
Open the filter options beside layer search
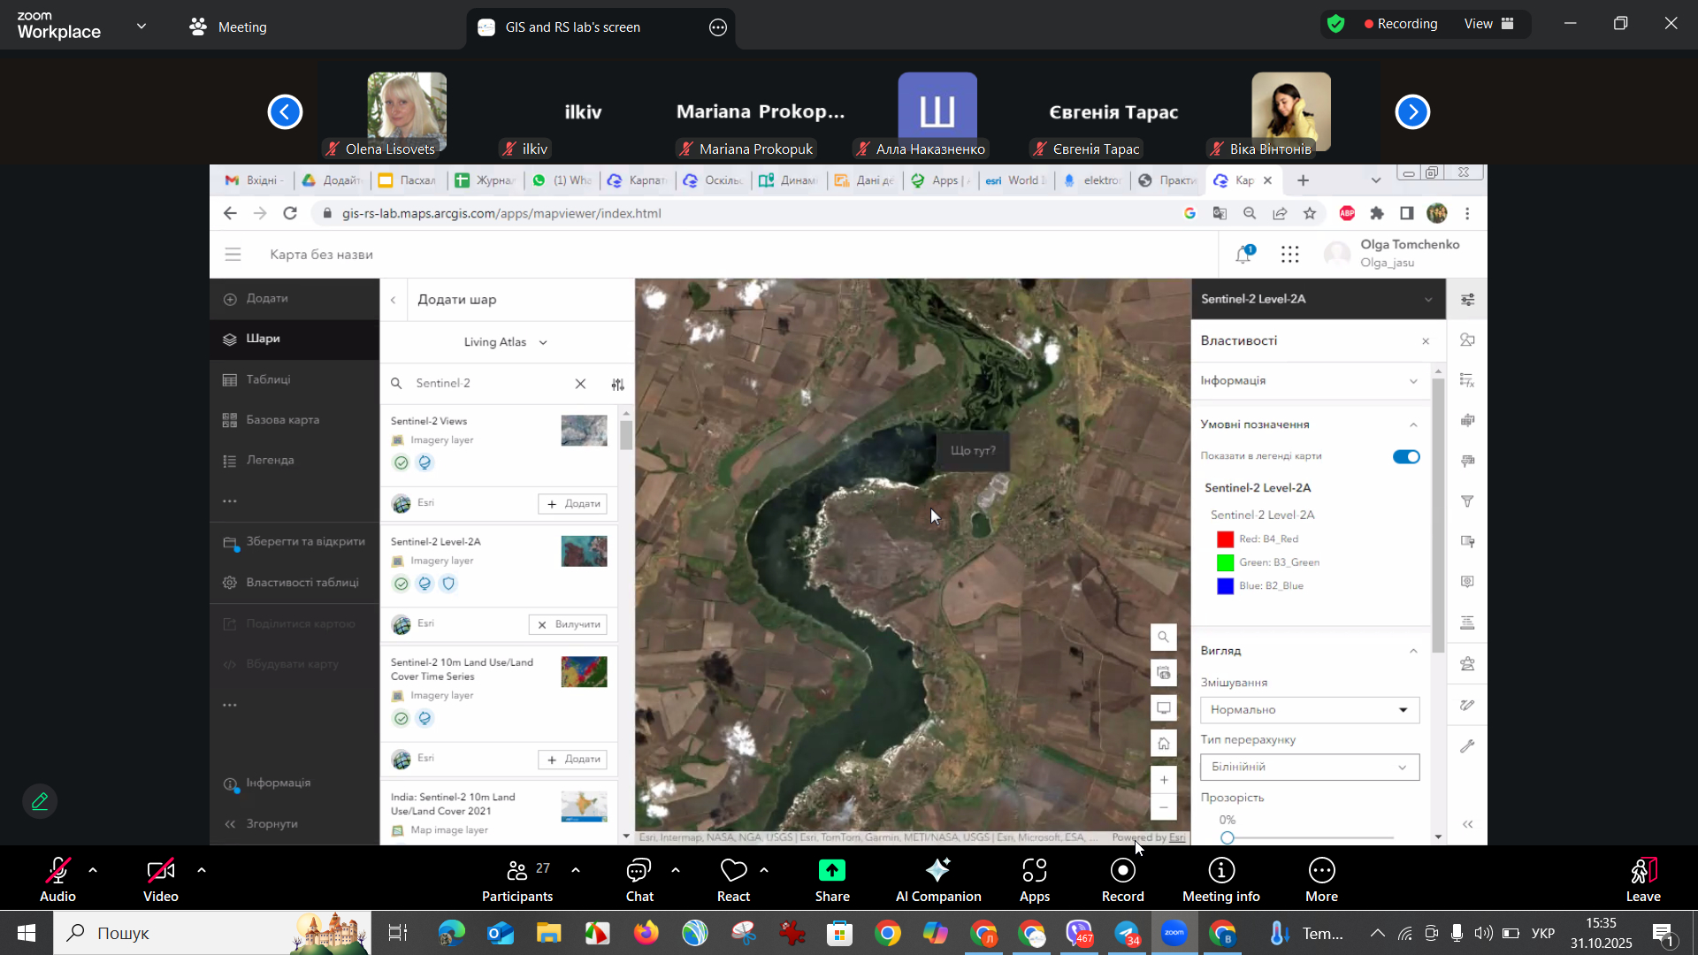point(617,384)
